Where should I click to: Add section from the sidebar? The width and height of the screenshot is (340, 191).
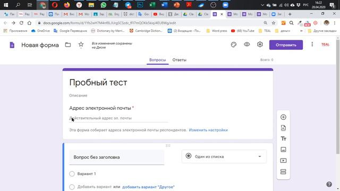pos(283,171)
